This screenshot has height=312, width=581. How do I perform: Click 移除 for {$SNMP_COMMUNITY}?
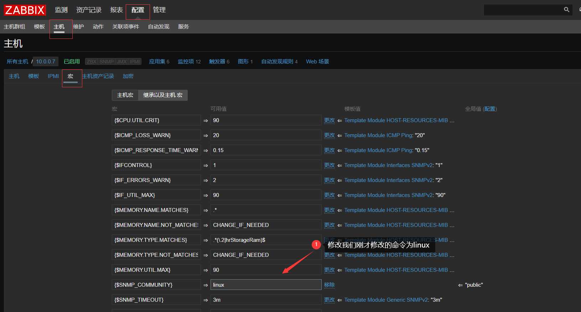pyautogui.click(x=330, y=285)
